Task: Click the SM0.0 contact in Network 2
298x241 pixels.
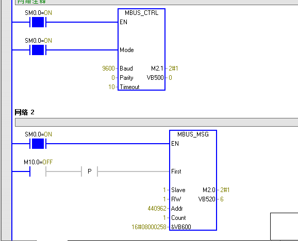Action: coord(38,144)
